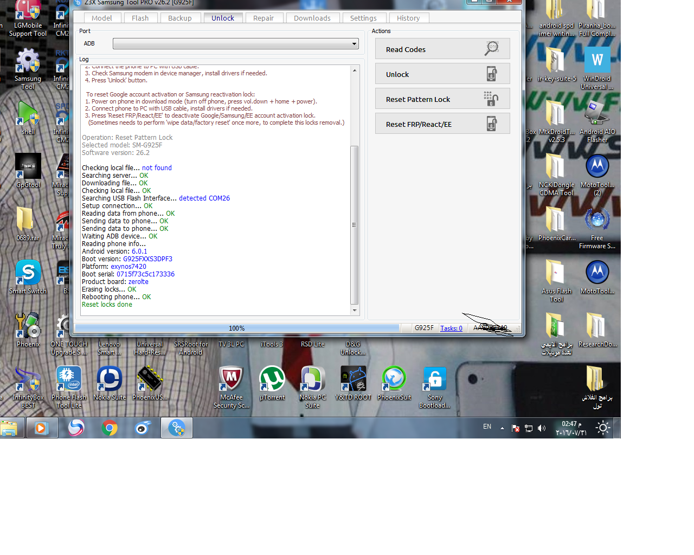Click the 'Reset locks done' log line
Screen dimensions: 694x555
(107, 305)
